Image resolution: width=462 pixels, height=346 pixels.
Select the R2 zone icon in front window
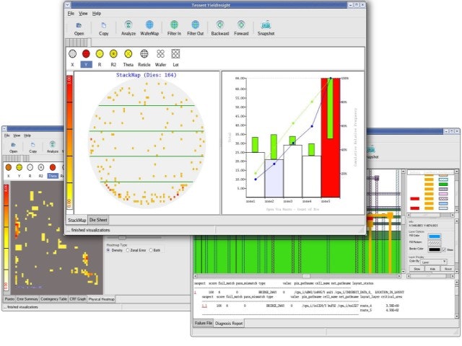[x=113, y=54]
